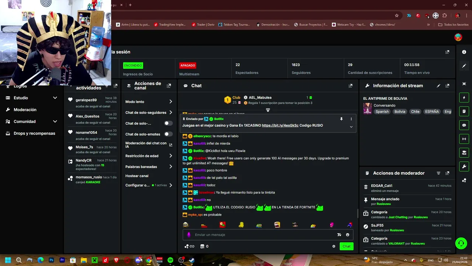Open user avatar in top right corner
Screen dimensions: 472x266
click(458, 37)
